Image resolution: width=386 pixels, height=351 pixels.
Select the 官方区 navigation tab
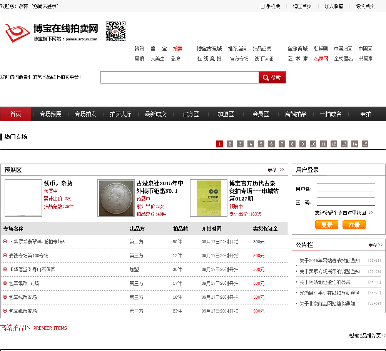point(190,114)
